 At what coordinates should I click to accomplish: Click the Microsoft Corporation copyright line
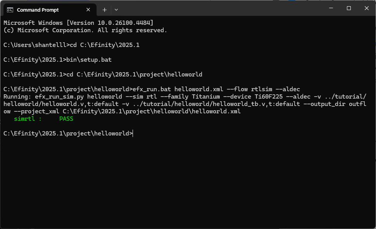click(85, 30)
